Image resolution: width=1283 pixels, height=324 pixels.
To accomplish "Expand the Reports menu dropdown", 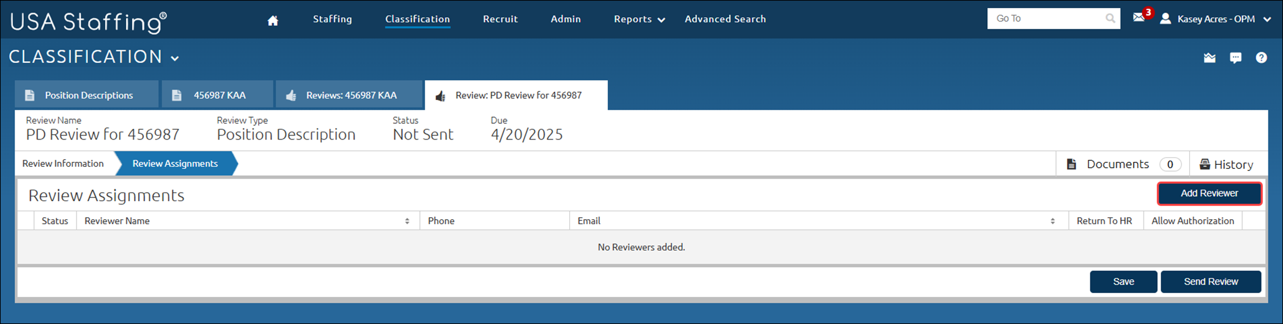I will tap(639, 19).
